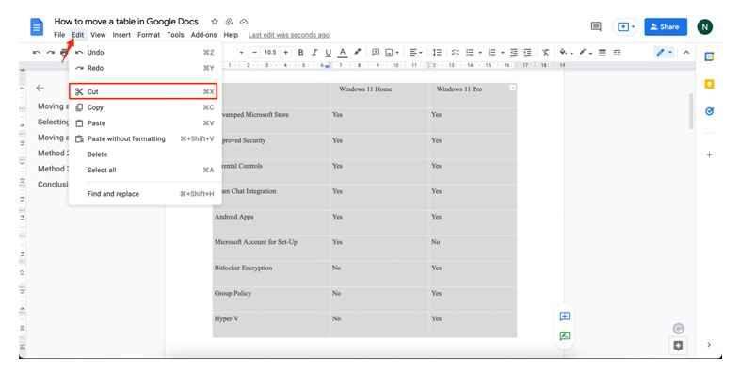
Task: Open the Add-ons menu
Action: tap(204, 35)
